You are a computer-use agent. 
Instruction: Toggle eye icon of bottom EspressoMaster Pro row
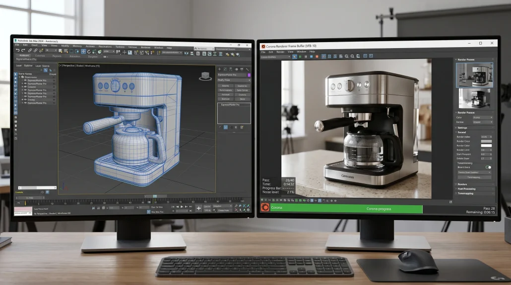tap(25, 103)
